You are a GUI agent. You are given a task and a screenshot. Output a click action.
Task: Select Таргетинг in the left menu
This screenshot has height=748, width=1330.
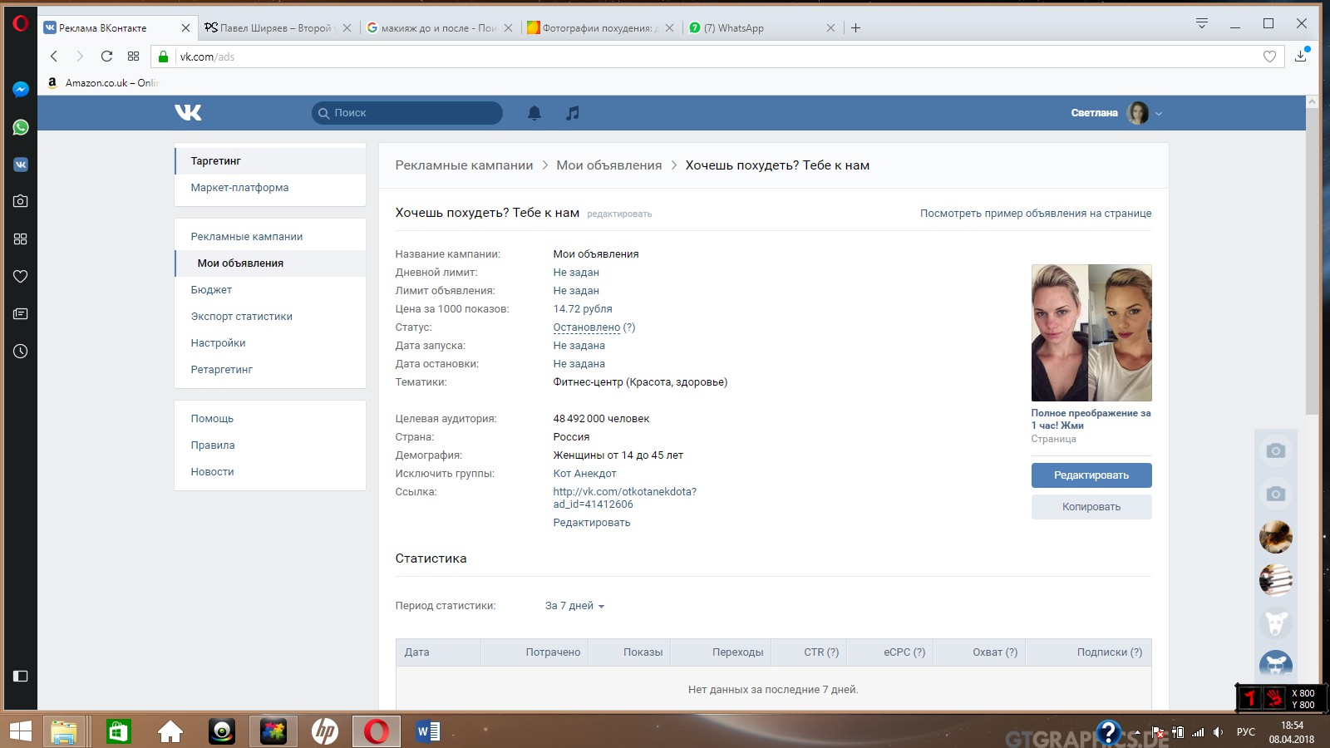point(270,161)
